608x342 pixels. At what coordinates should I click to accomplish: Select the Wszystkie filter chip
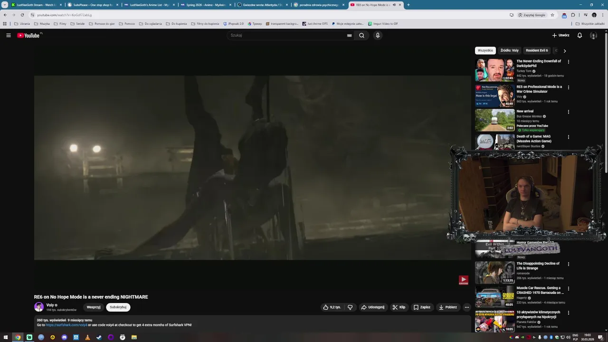point(485,50)
